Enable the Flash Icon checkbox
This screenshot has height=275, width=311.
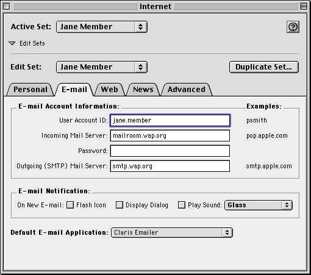click(70, 205)
